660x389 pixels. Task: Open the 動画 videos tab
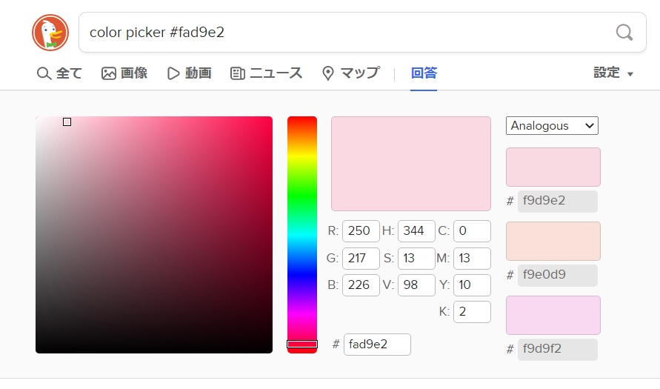[190, 73]
